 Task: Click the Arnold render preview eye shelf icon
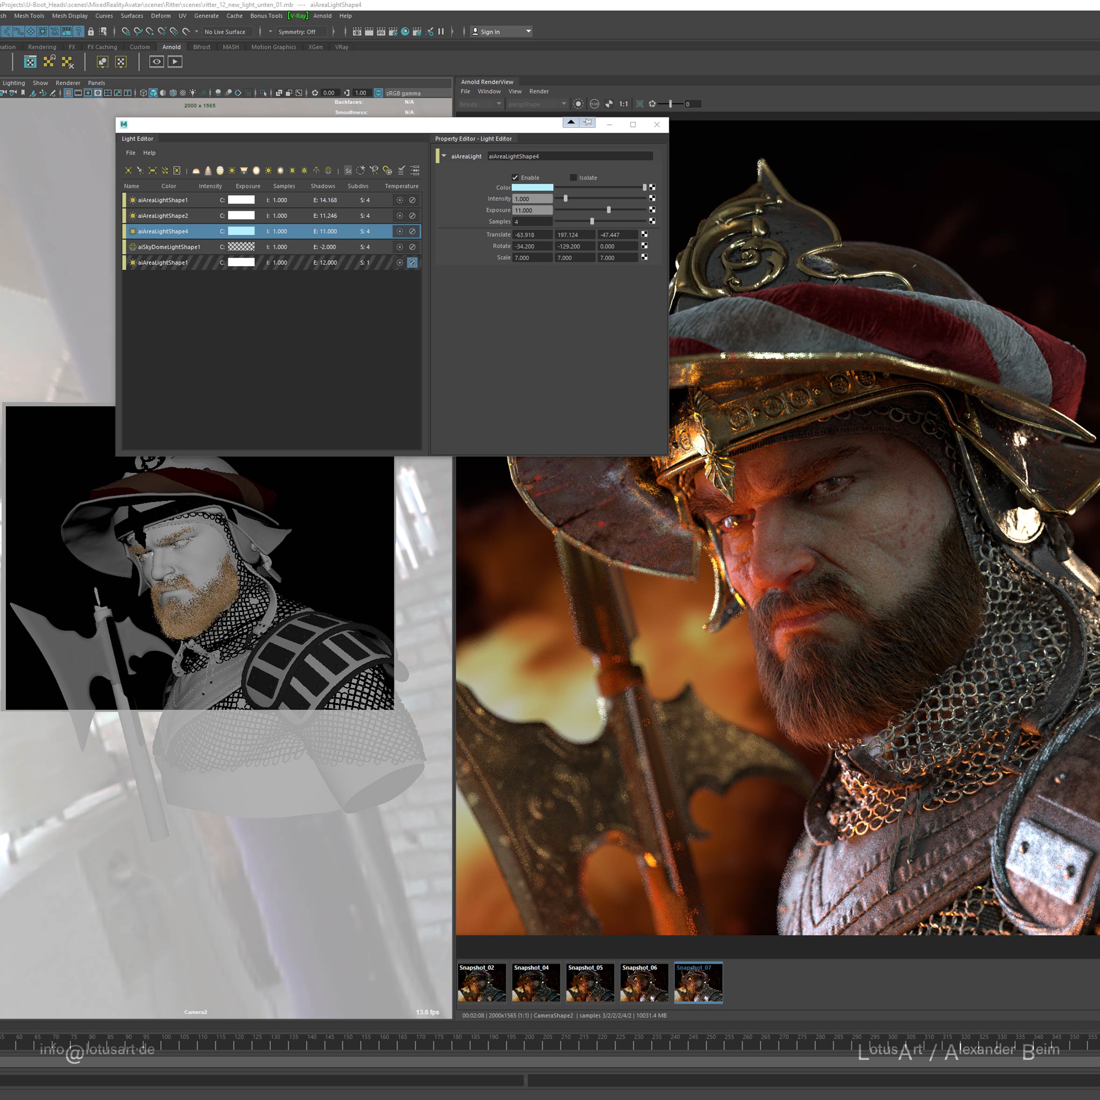pos(156,62)
